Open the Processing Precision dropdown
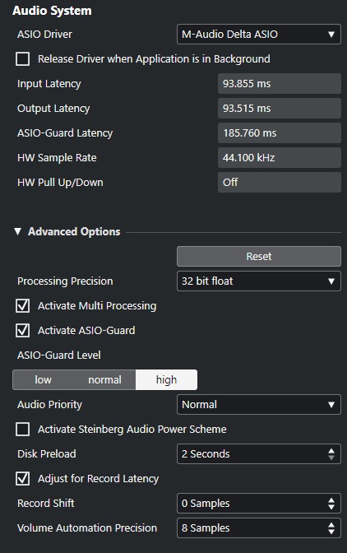Viewport: 347px width, 553px height. click(258, 281)
